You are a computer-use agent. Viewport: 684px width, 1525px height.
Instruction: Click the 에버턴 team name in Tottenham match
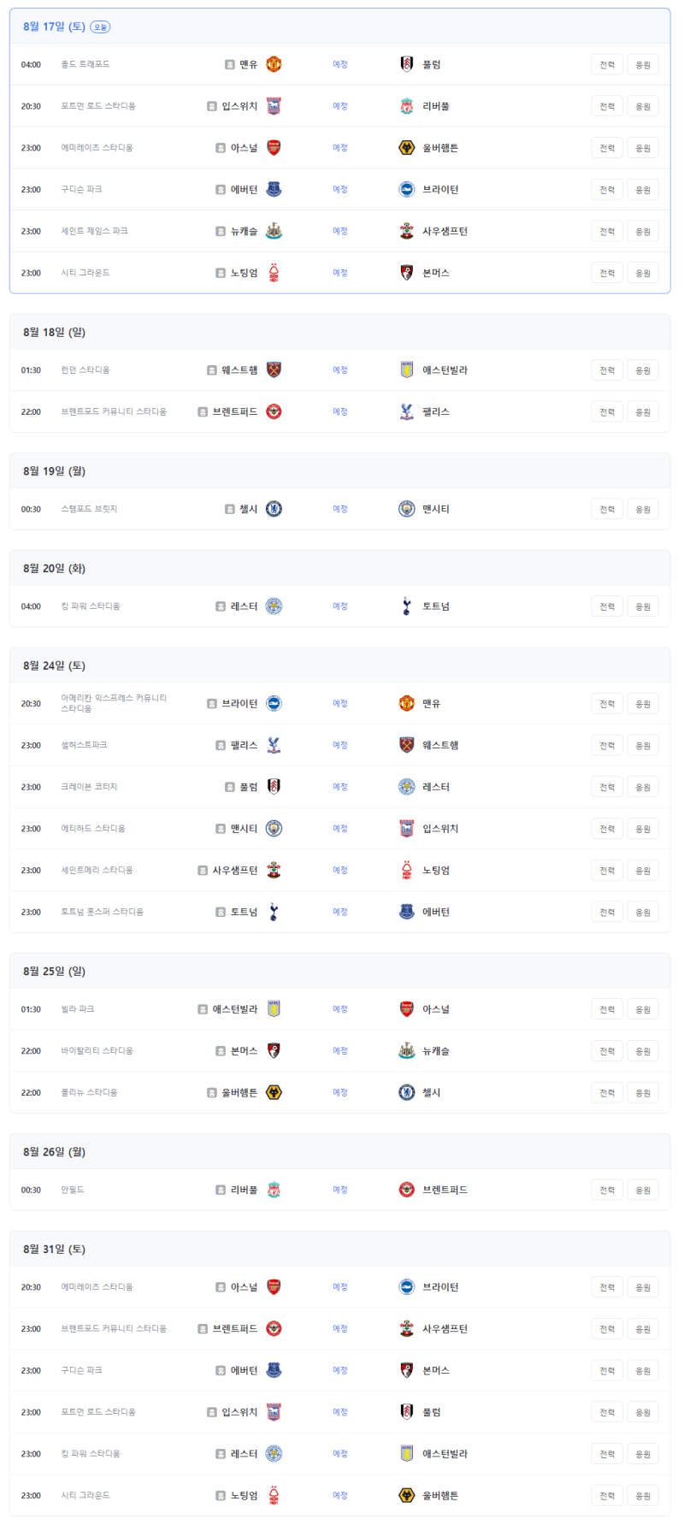tap(436, 912)
